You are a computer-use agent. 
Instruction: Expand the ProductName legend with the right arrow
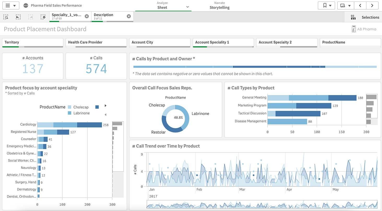coord(105,105)
